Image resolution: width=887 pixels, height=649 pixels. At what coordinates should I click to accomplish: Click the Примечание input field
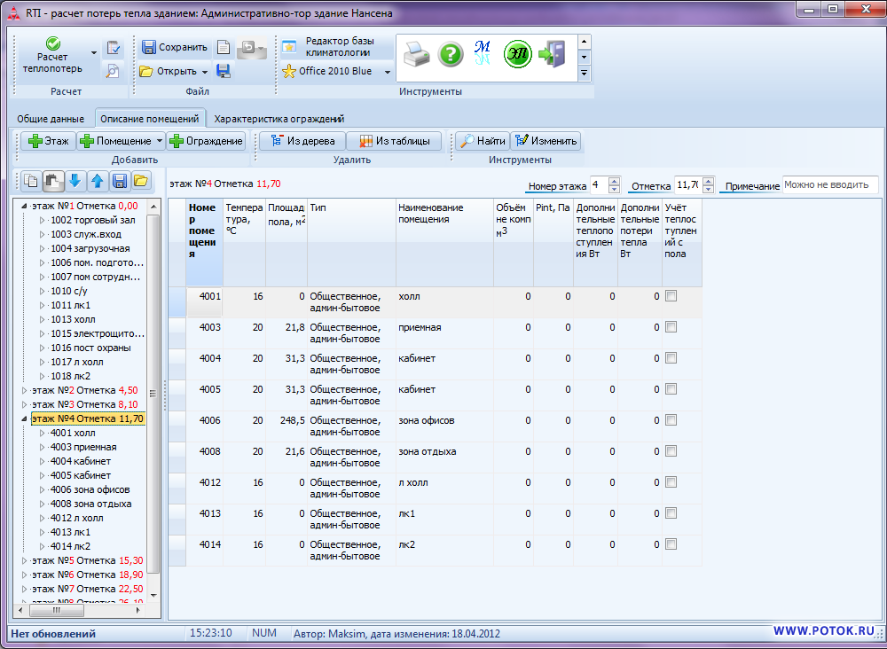pos(830,185)
